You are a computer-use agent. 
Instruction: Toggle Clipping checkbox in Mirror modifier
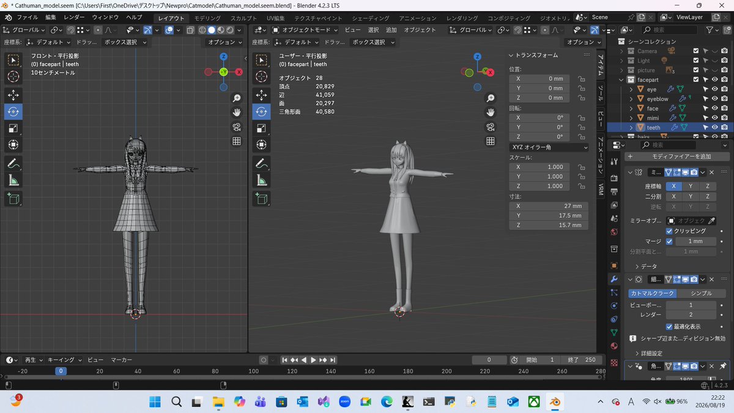[x=669, y=231]
